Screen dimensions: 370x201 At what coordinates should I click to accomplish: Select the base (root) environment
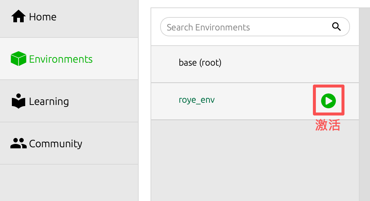point(200,63)
